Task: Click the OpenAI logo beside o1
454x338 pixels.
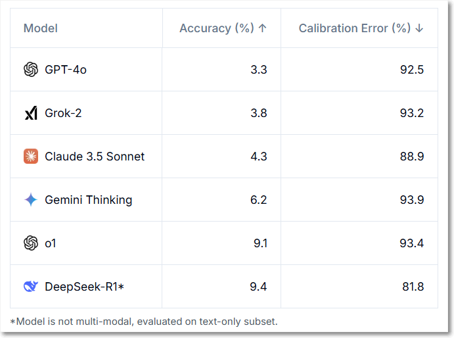Action: point(31,243)
